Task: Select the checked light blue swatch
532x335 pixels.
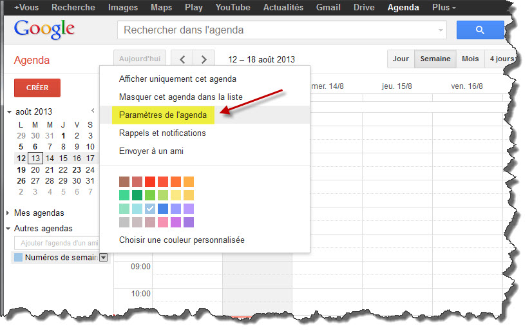Action: pos(150,209)
